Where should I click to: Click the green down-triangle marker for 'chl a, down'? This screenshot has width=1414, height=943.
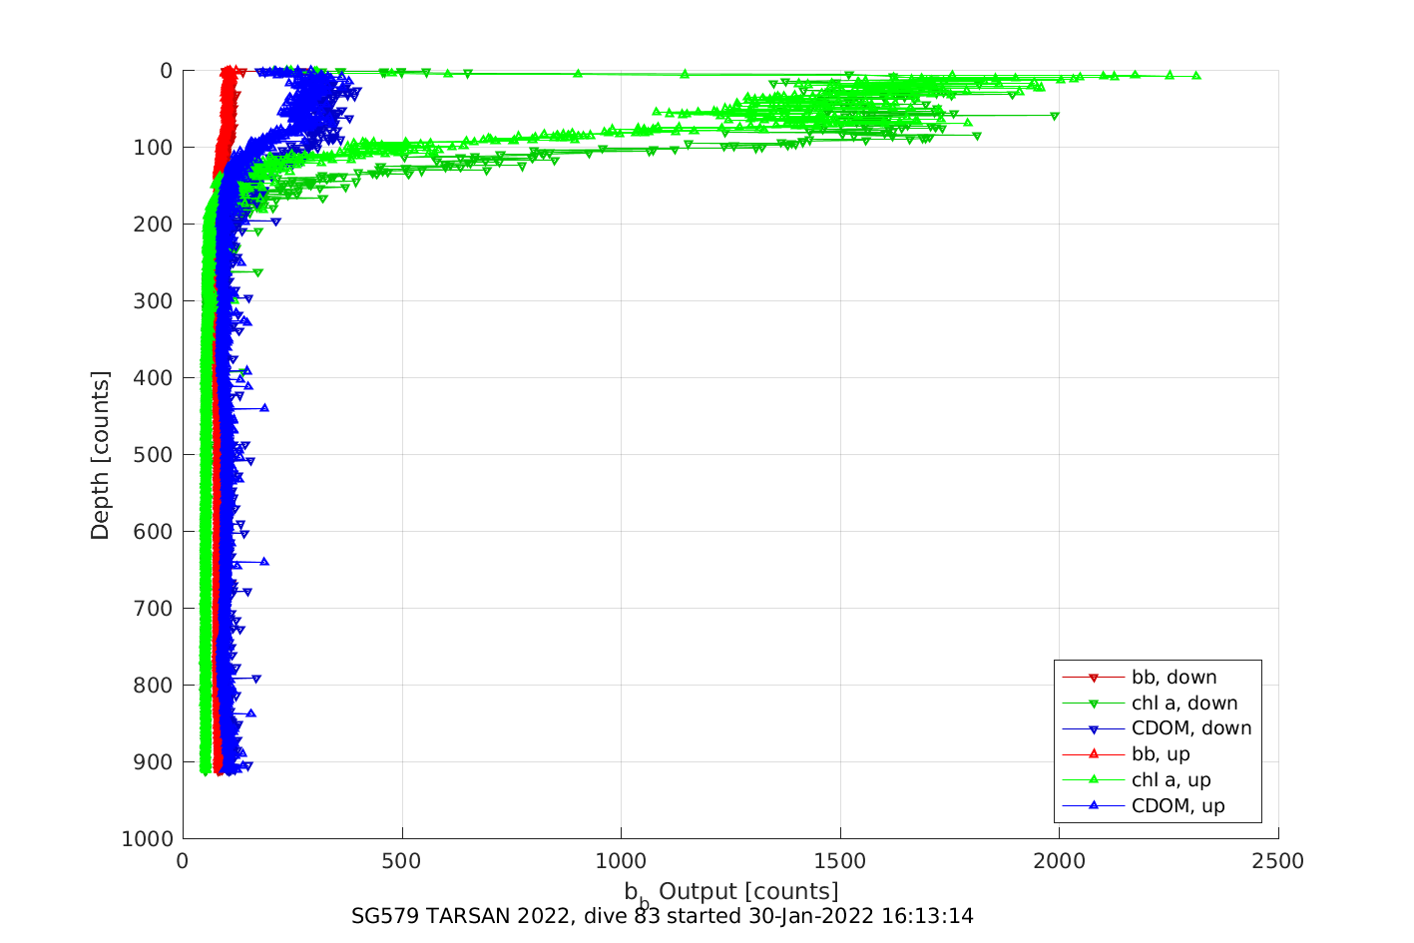1094,705
